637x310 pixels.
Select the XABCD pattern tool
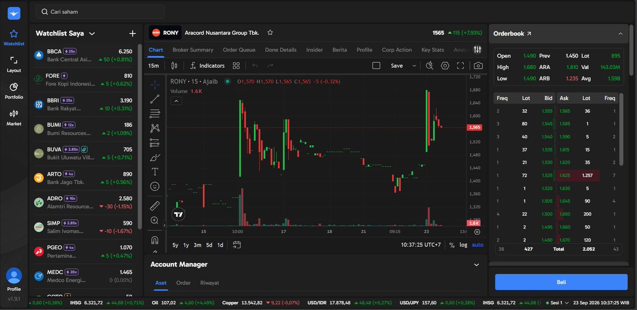pyautogui.click(x=154, y=128)
